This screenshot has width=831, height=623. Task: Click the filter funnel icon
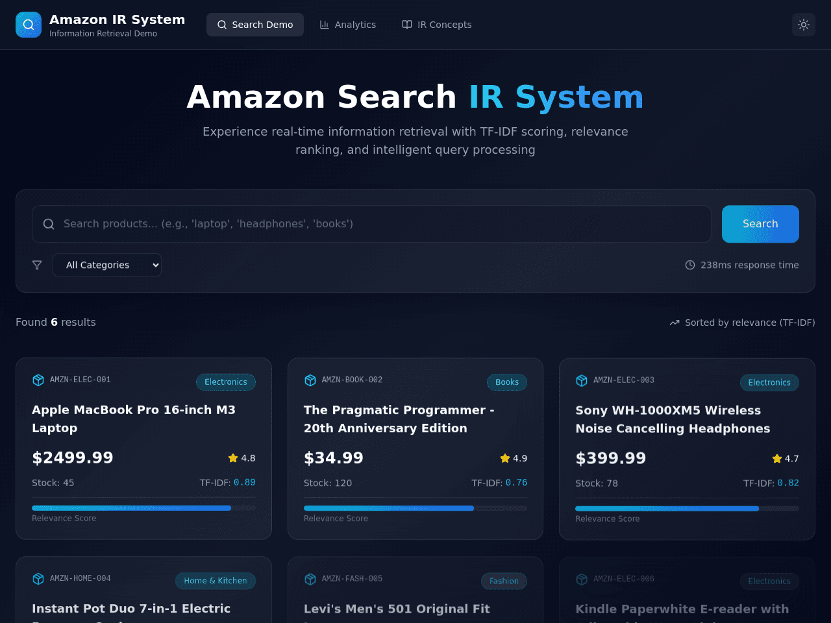click(x=37, y=265)
